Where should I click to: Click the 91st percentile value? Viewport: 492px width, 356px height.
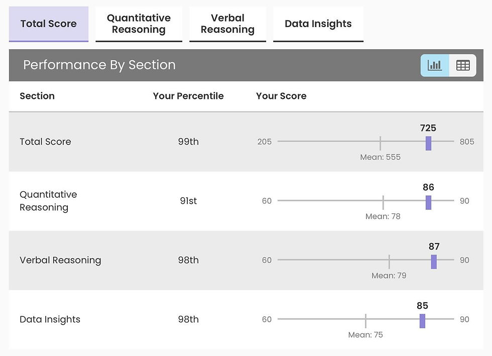click(x=188, y=201)
